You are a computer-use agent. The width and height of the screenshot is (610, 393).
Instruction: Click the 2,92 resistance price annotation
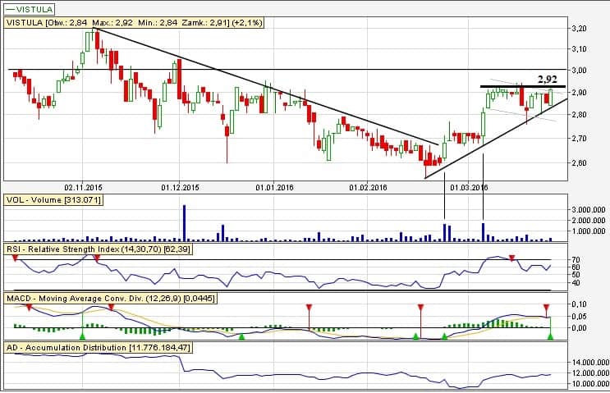(x=547, y=80)
